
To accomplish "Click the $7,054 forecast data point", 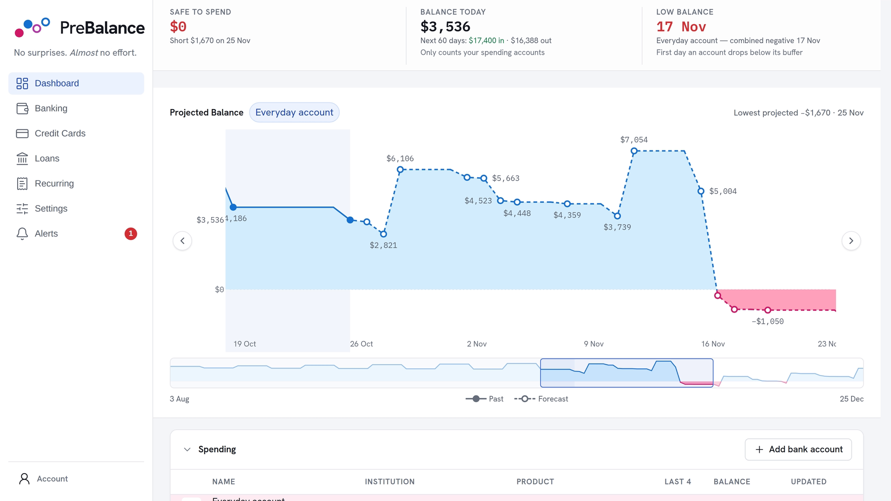I will (x=634, y=151).
